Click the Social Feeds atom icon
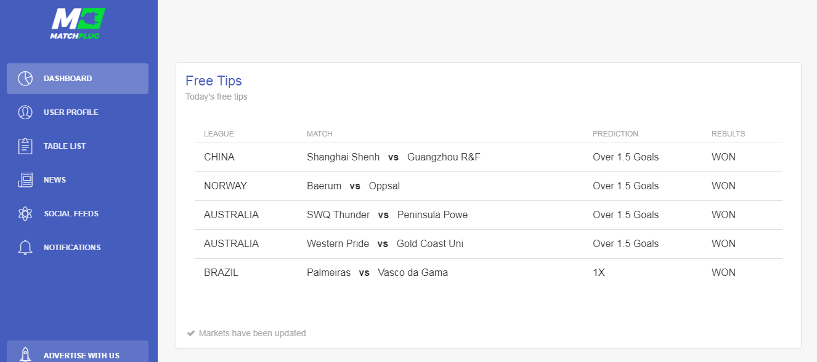The width and height of the screenshot is (817, 362). click(x=25, y=214)
